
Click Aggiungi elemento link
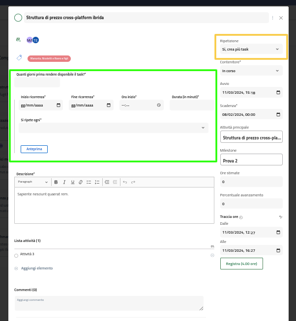[36, 268]
